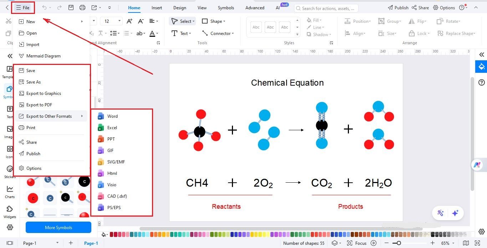This screenshot has width=487, height=248.
Task: Toggle Focus mode in the status bar
Action: tap(357, 243)
